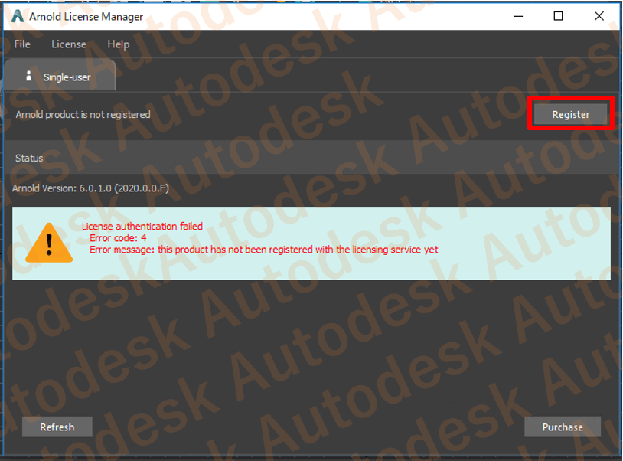Screen dimensions: 623x461
Task: Click the Refresh button
Action: 57,427
